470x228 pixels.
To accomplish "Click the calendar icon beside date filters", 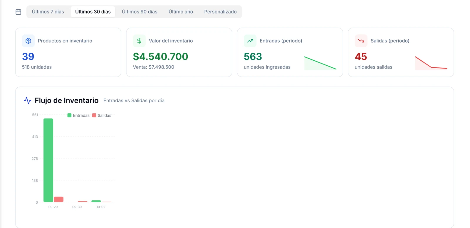I will pos(18,12).
